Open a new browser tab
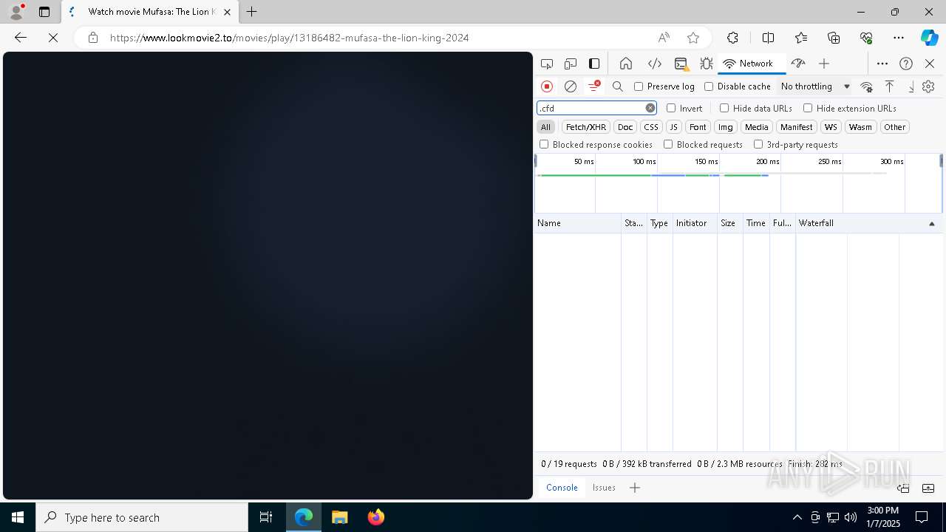Screen dimensions: 946x532 click(x=252, y=12)
